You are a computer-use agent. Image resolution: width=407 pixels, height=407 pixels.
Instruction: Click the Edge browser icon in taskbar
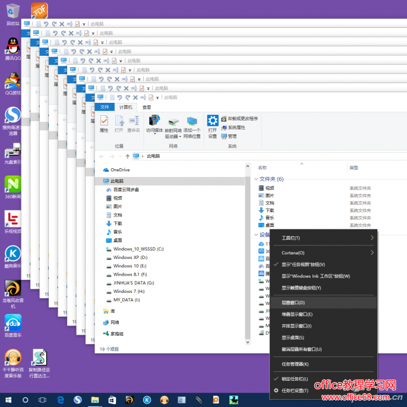(x=60, y=400)
